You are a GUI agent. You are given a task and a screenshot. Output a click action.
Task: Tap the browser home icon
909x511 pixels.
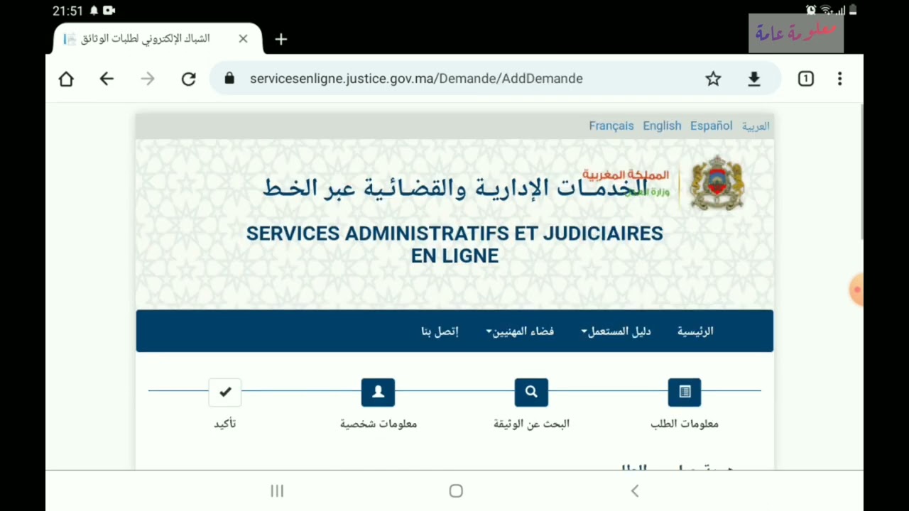point(66,79)
